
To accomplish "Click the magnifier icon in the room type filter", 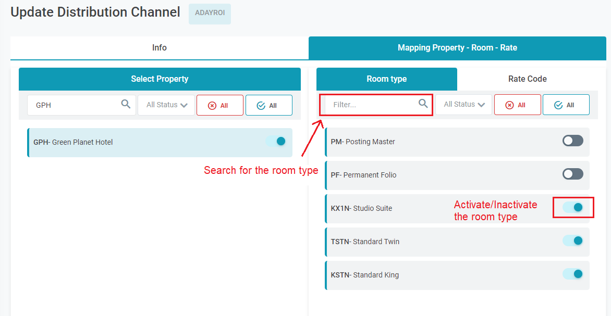I will [423, 104].
